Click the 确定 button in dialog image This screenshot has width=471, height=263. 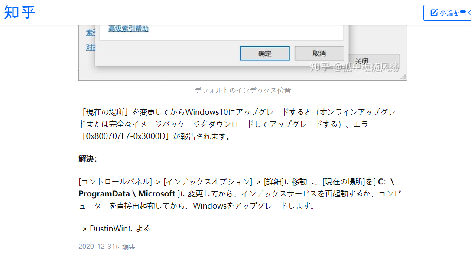(x=265, y=53)
